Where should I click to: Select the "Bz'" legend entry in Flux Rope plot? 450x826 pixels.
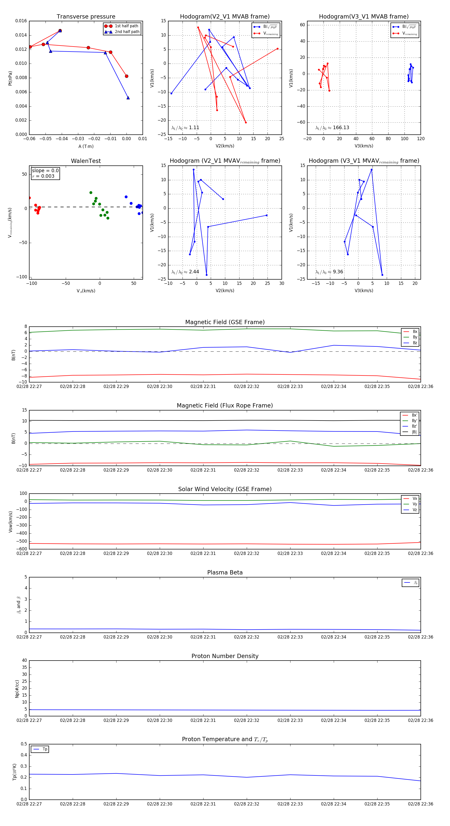pos(410,427)
